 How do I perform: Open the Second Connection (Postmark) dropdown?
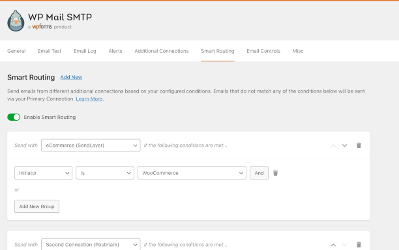click(91, 244)
